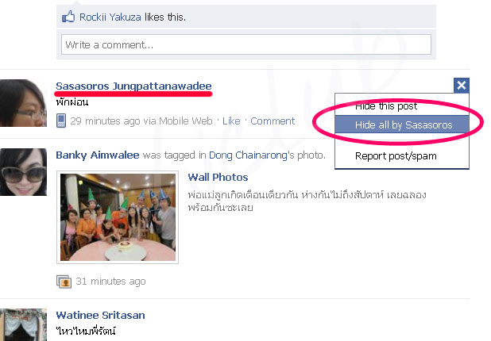Open Watinee Sritasan's profile name

(x=100, y=315)
